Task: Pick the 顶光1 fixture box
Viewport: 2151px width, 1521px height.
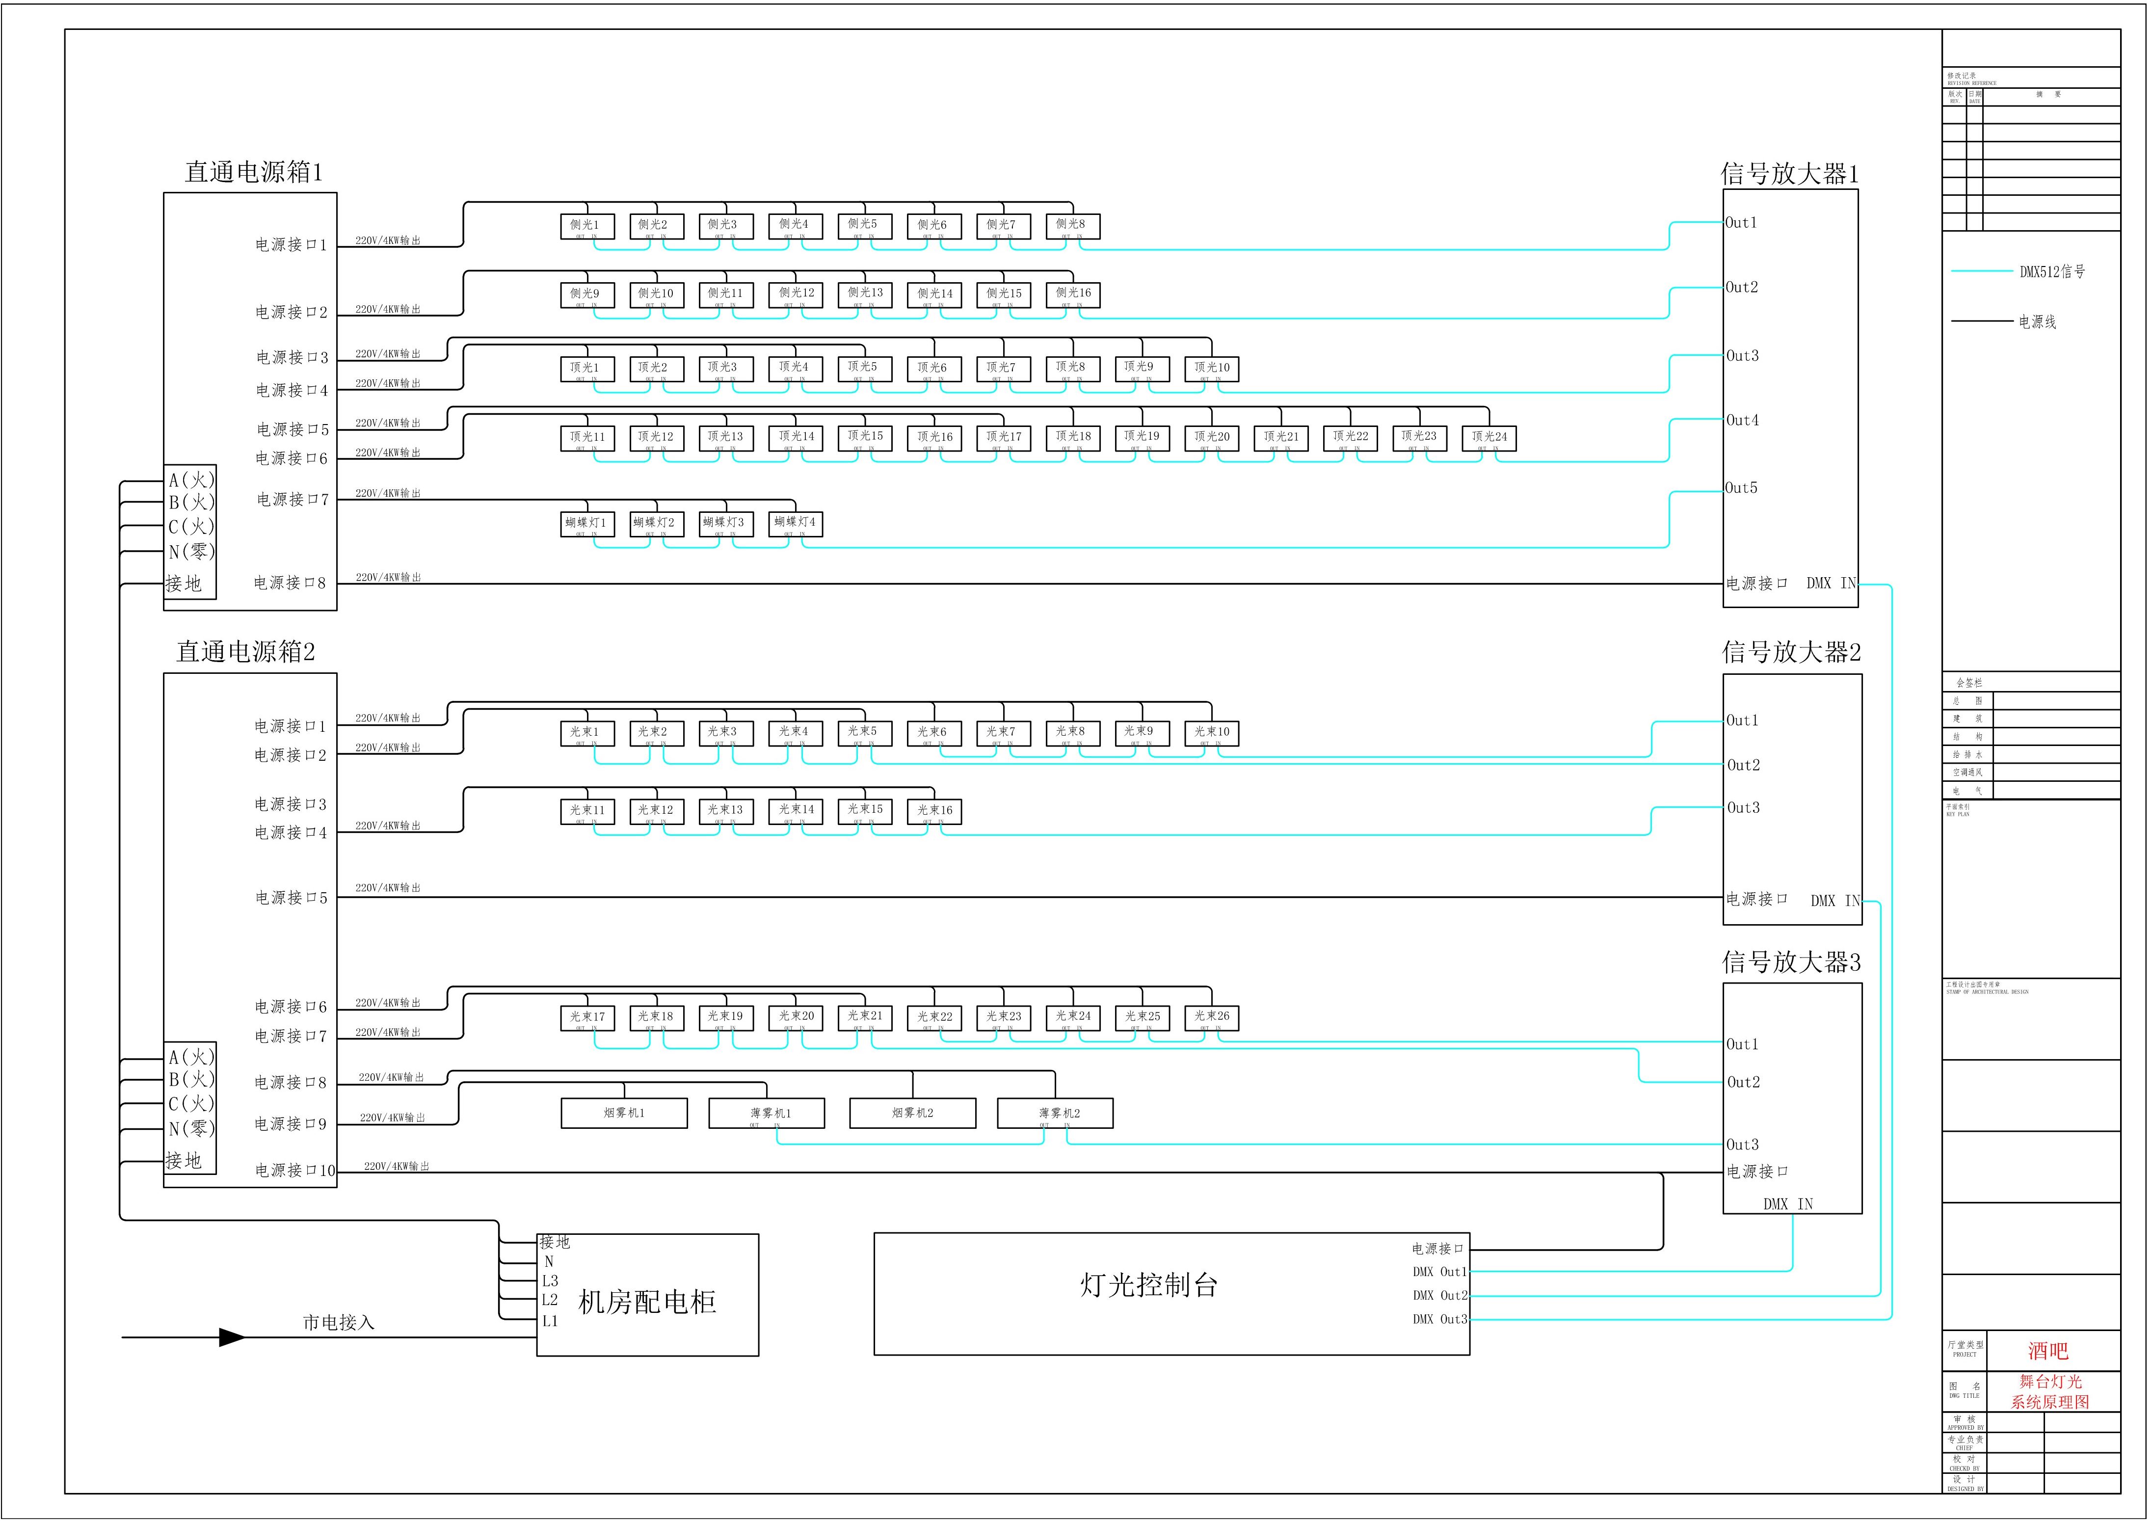Action: [x=587, y=368]
